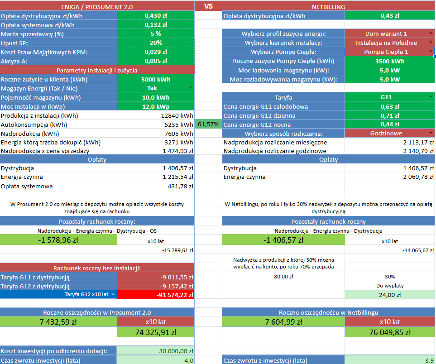Expand the Taryfa "G11" dropdown
The image size is (436, 364).
431,97
